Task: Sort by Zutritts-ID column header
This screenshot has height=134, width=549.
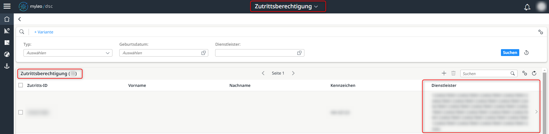Action: click(x=37, y=85)
